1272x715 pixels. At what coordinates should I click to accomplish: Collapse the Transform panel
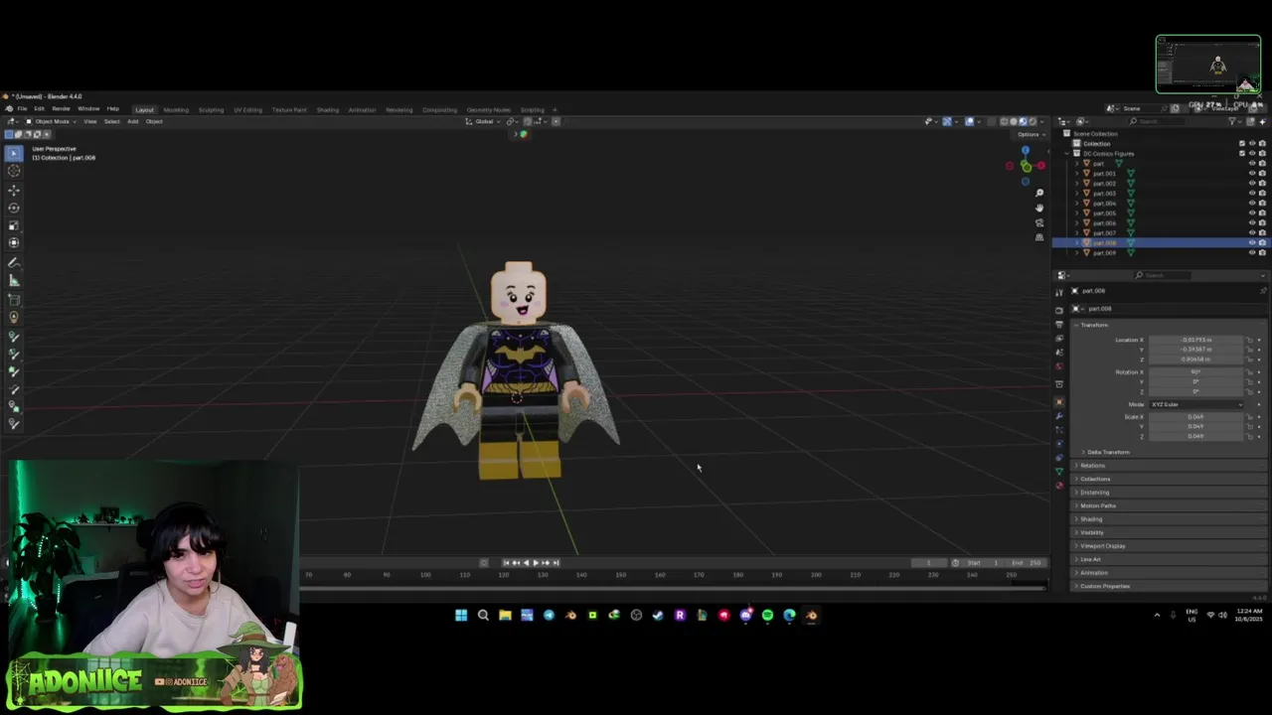tap(1093, 325)
